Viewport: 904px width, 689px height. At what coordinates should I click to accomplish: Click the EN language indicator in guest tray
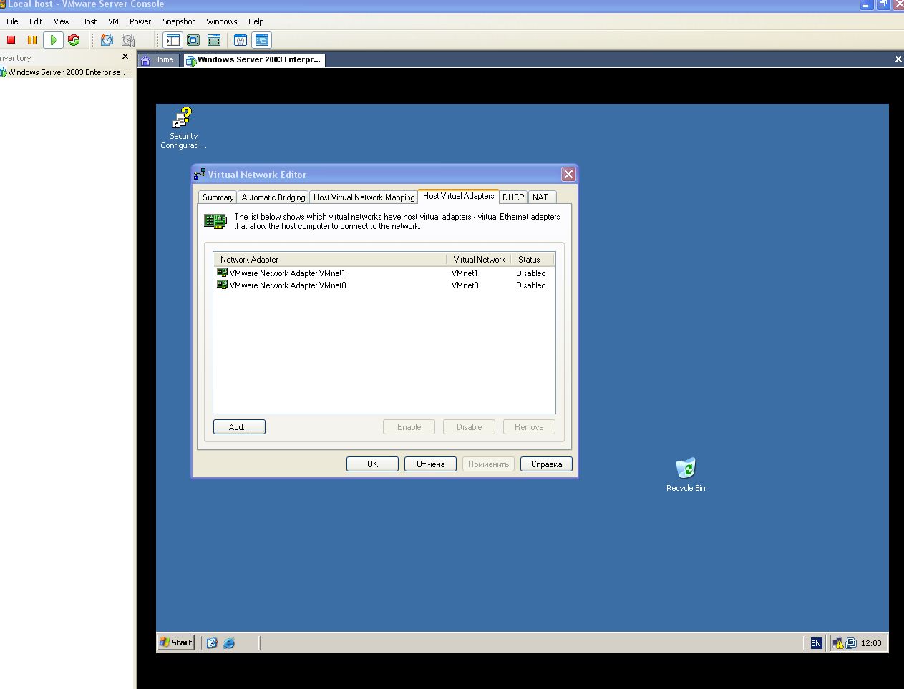(x=816, y=643)
